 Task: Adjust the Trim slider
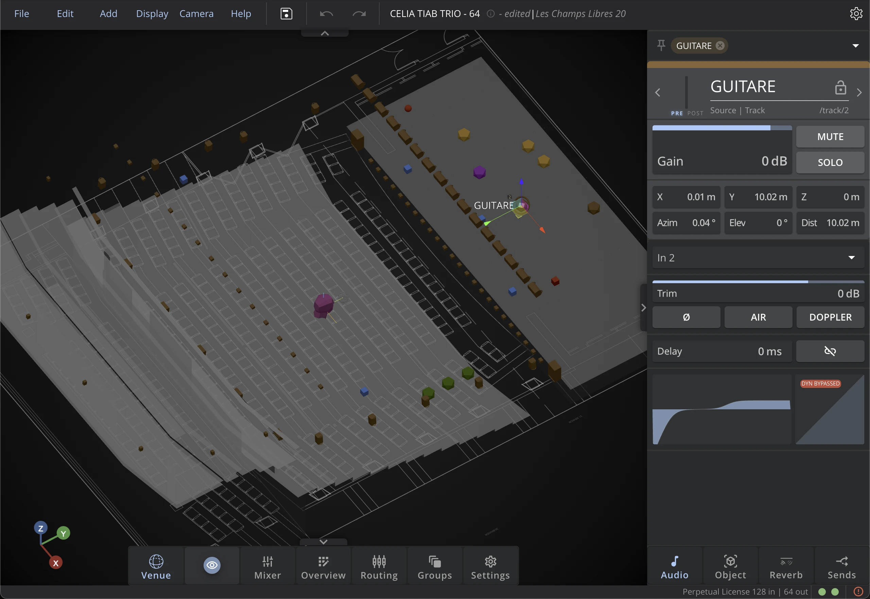[x=758, y=291]
